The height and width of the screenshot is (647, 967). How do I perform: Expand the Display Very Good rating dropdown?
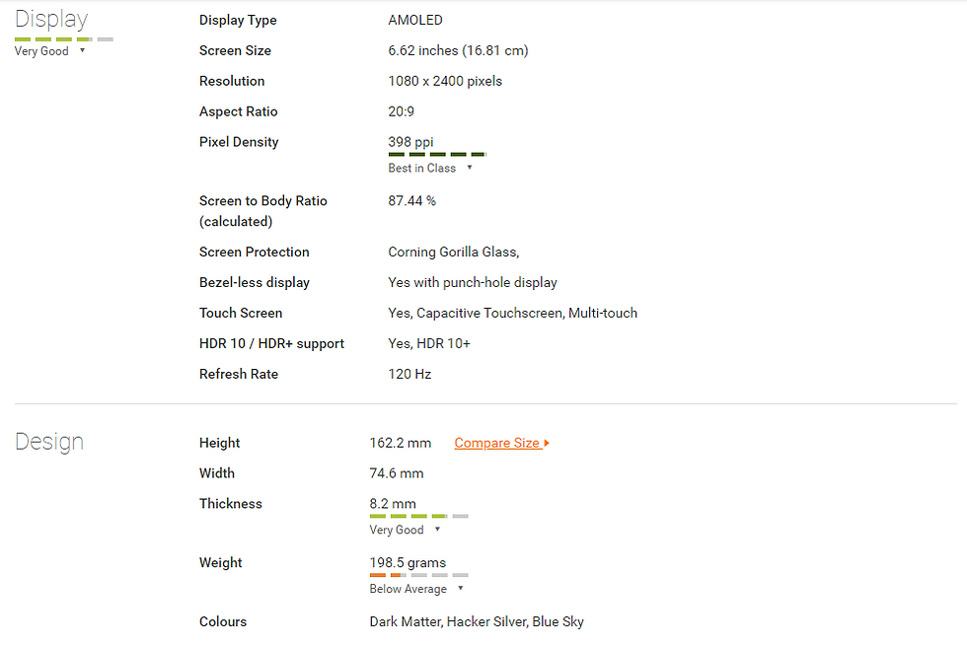click(x=82, y=50)
